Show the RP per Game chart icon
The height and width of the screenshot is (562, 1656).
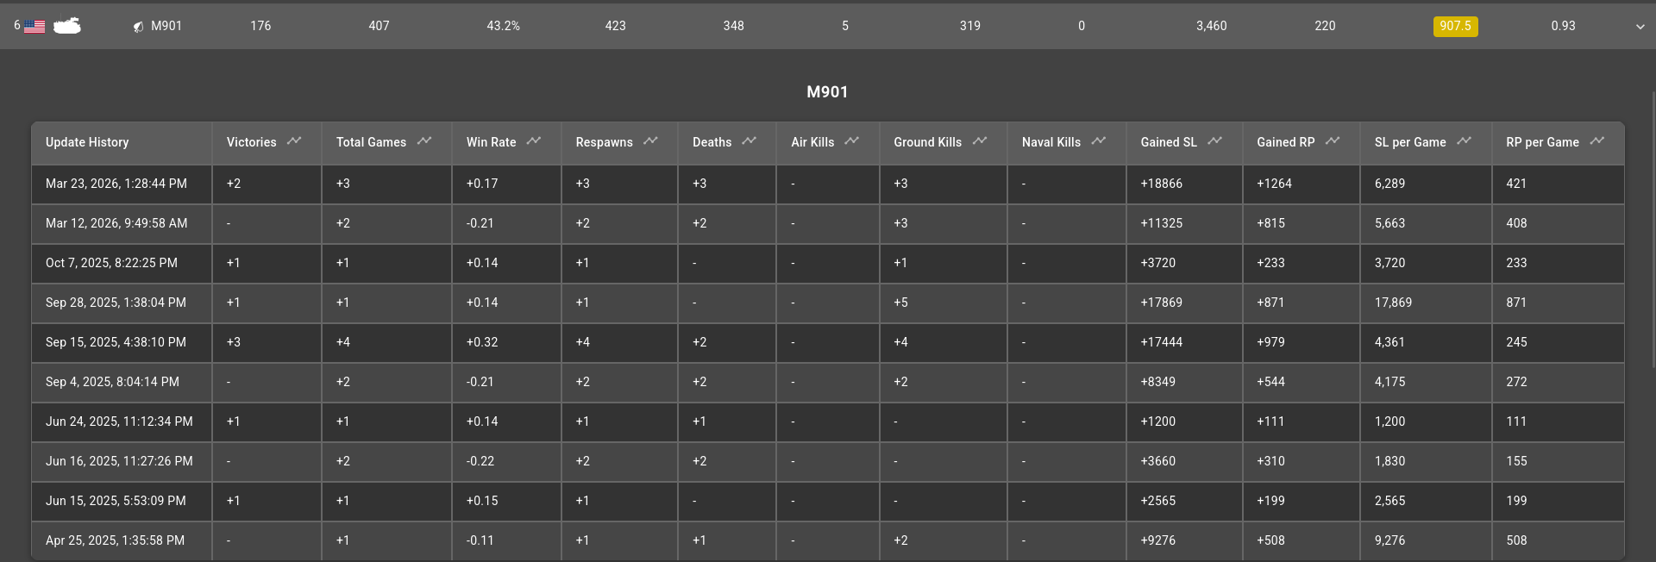(x=1597, y=140)
